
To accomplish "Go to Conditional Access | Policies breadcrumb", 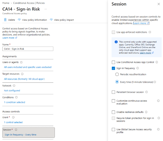I will pos(29,3).
